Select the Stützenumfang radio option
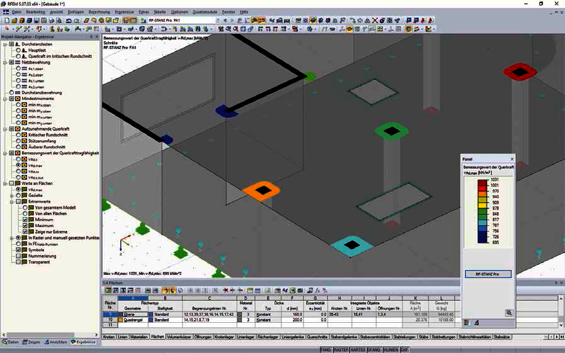This screenshot has width=565, height=353. tap(18, 141)
